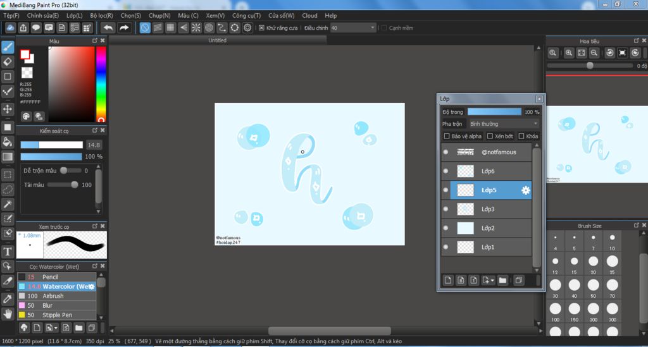Click the rainbow hue strip

pos(101,84)
